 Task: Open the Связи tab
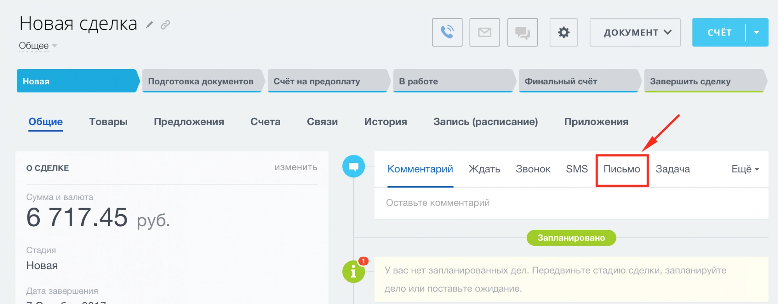(322, 122)
